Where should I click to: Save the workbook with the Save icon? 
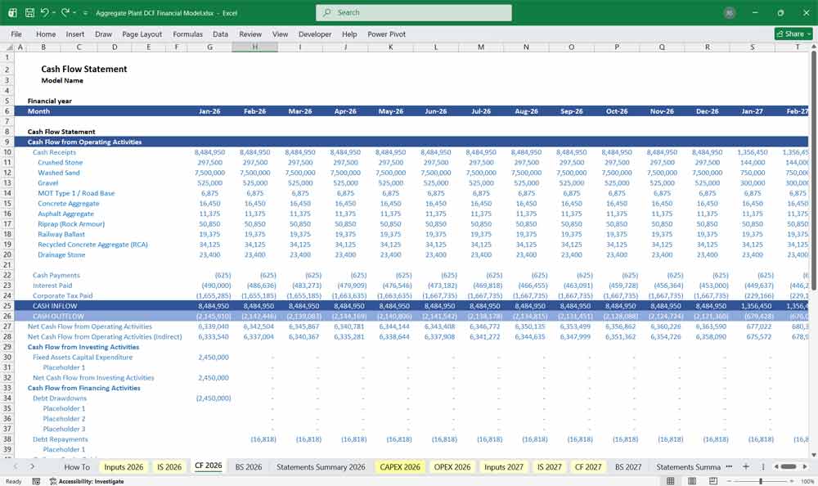pyautogui.click(x=29, y=12)
